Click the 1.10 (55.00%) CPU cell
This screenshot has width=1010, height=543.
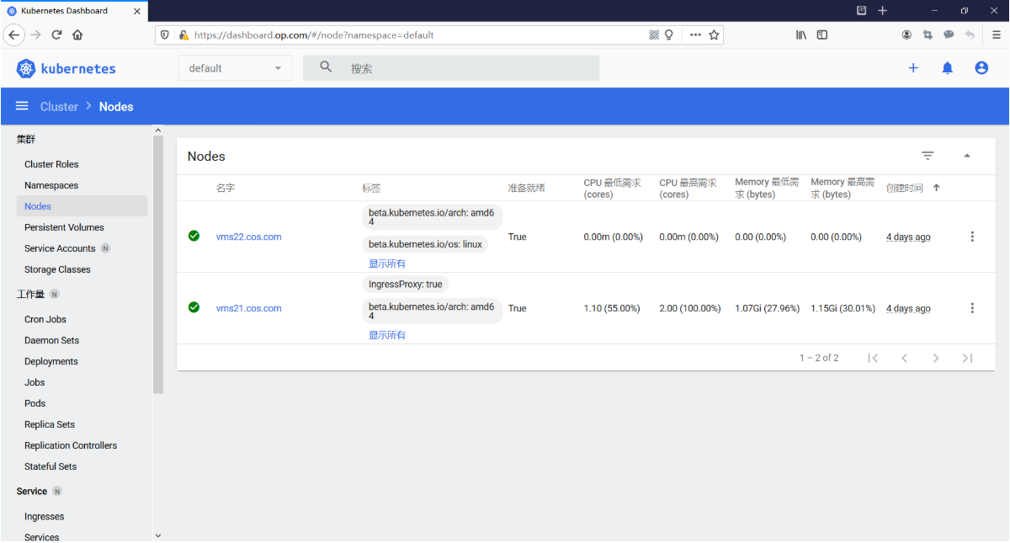(x=612, y=308)
